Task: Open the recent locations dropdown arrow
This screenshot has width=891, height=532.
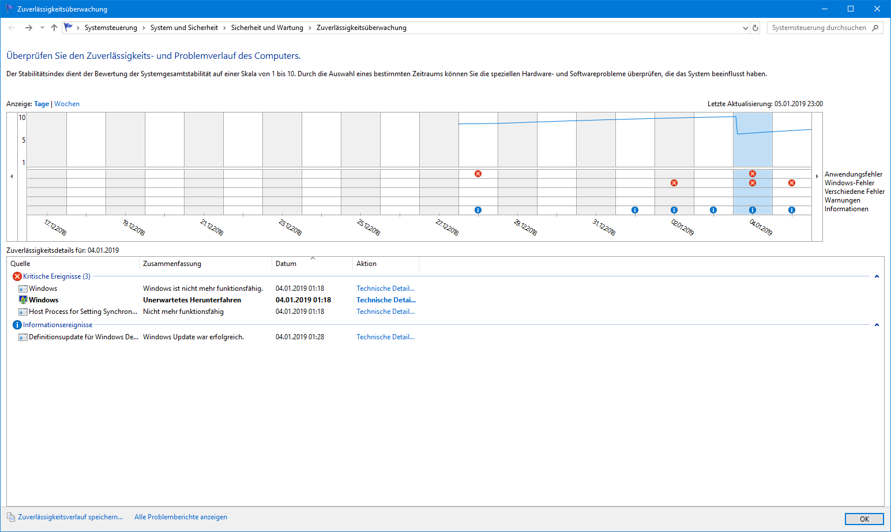Action: point(42,28)
